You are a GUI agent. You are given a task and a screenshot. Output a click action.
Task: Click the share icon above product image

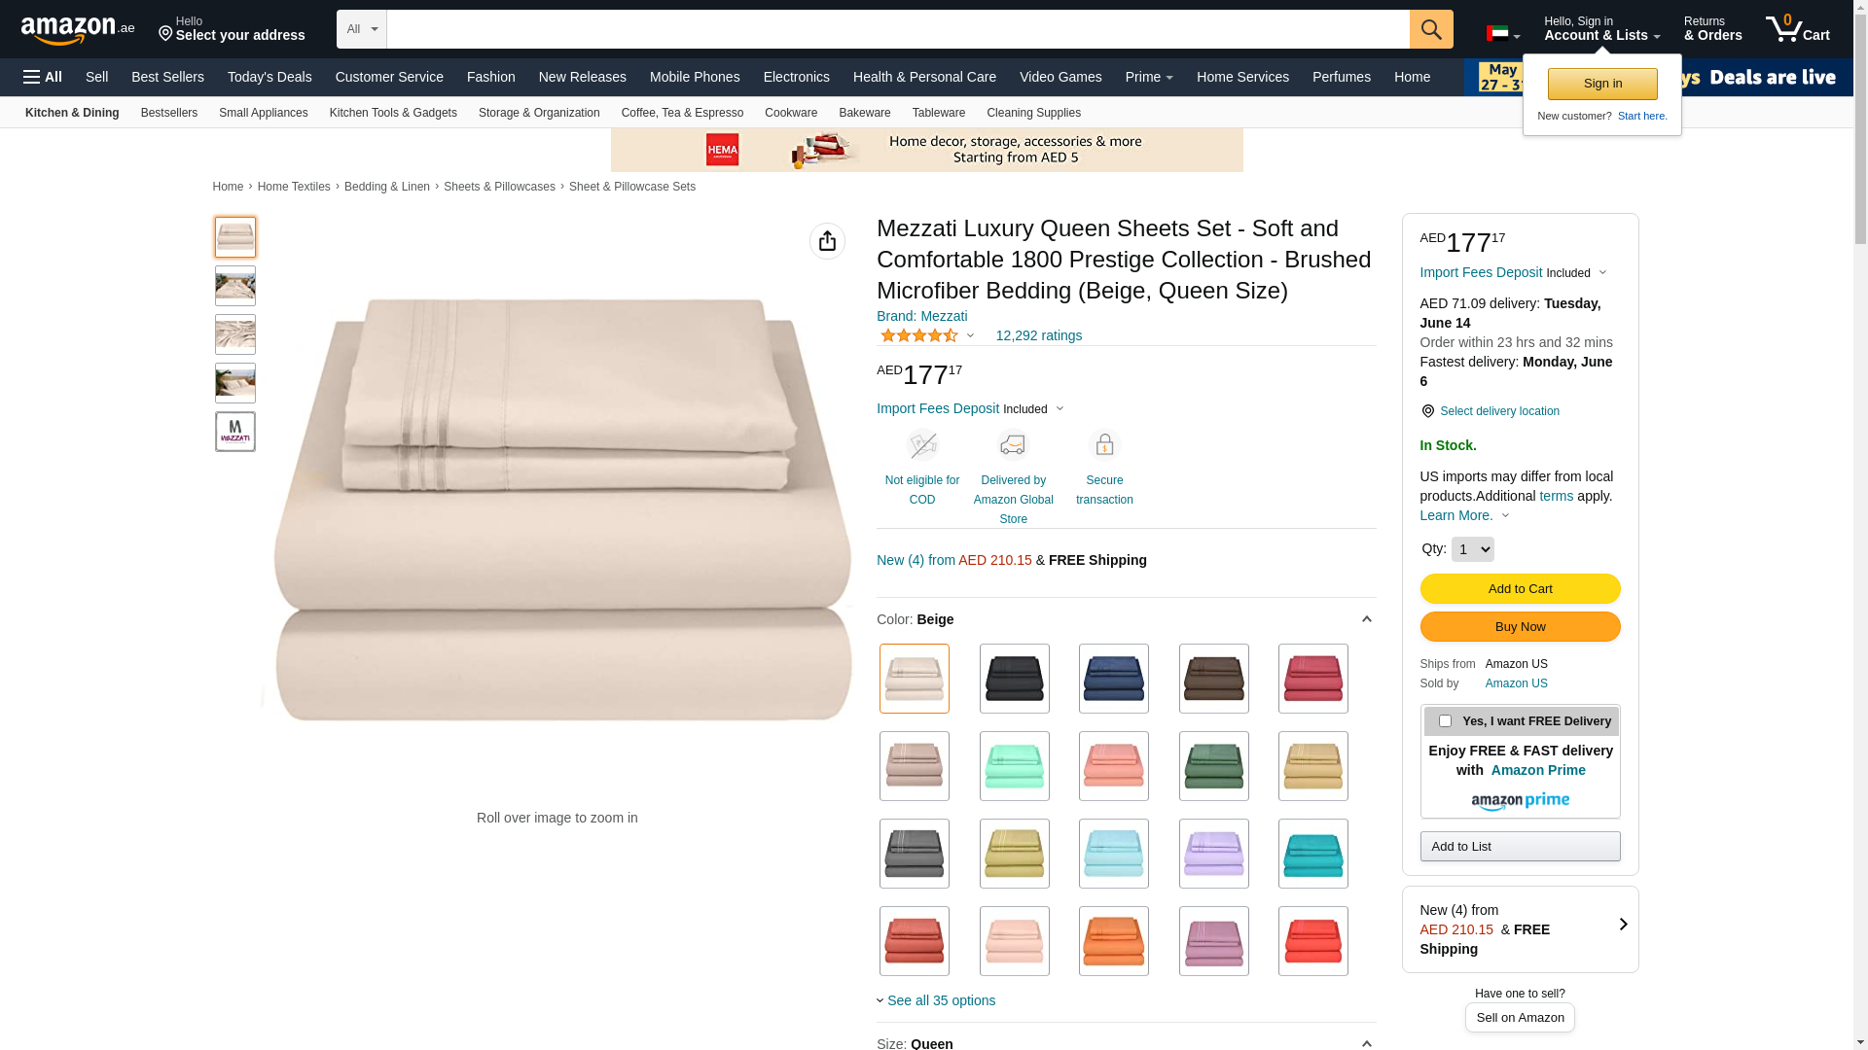tap(827, 241)
